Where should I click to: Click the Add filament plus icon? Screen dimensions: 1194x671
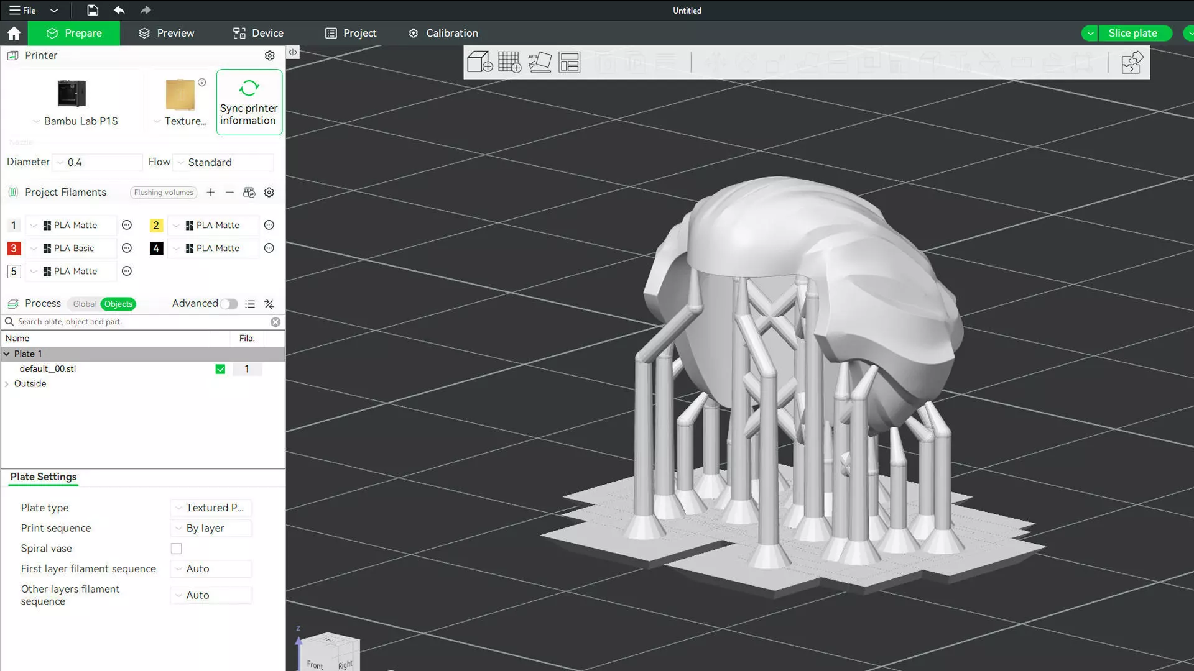[211, 193]
